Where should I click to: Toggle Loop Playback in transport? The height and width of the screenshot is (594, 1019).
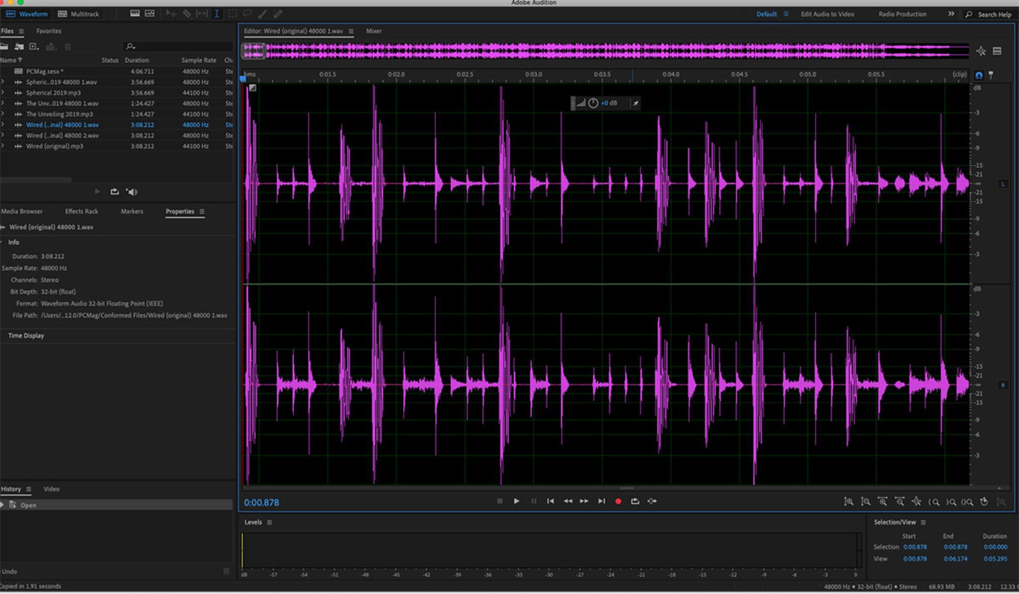635,501
